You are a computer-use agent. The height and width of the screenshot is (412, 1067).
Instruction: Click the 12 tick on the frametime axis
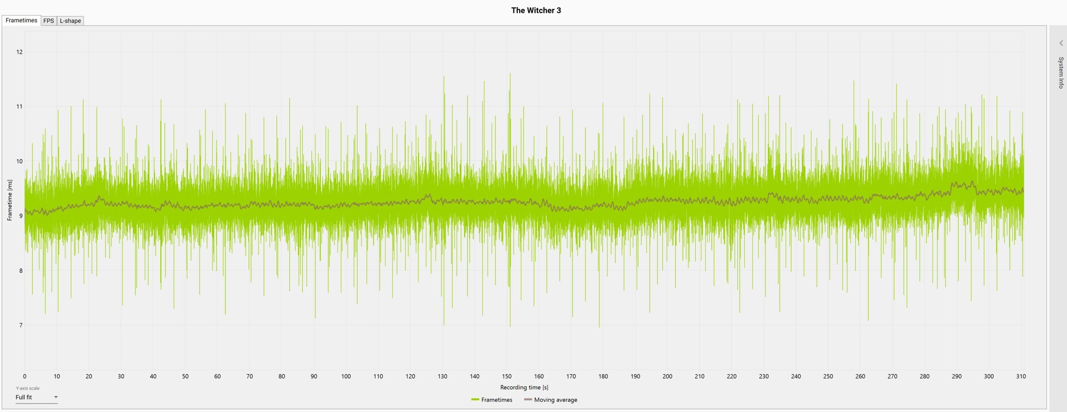point(19,52)
